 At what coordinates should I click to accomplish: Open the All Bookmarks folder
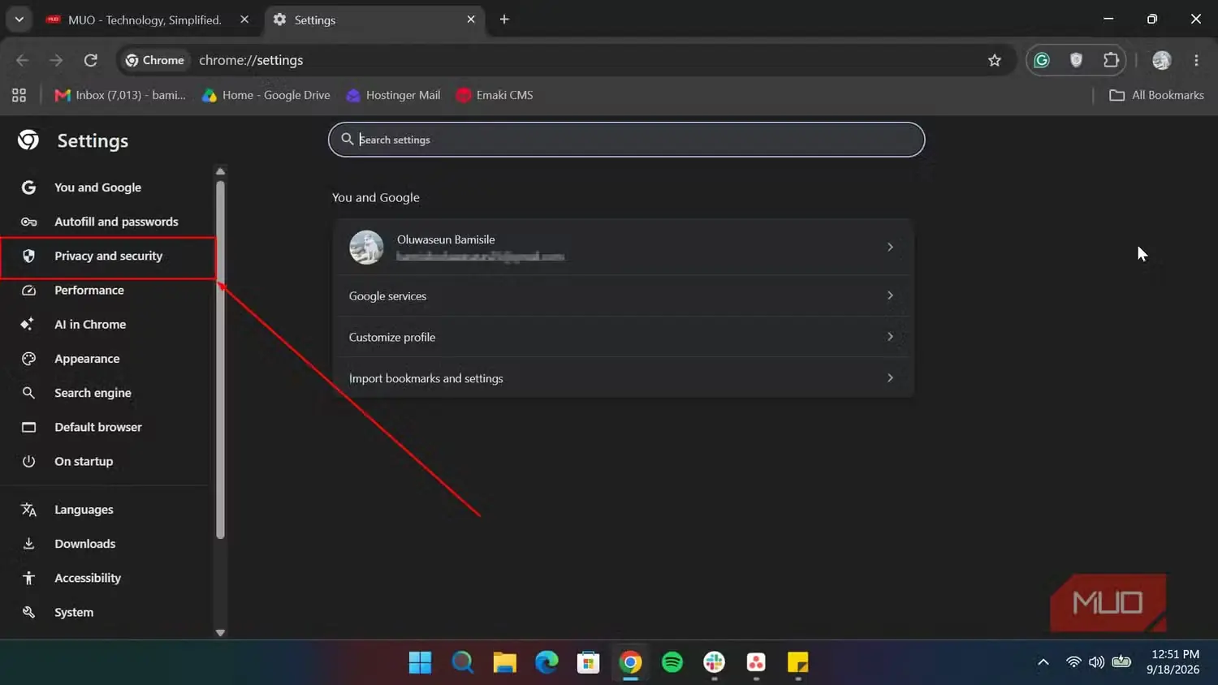(1156, 95)
